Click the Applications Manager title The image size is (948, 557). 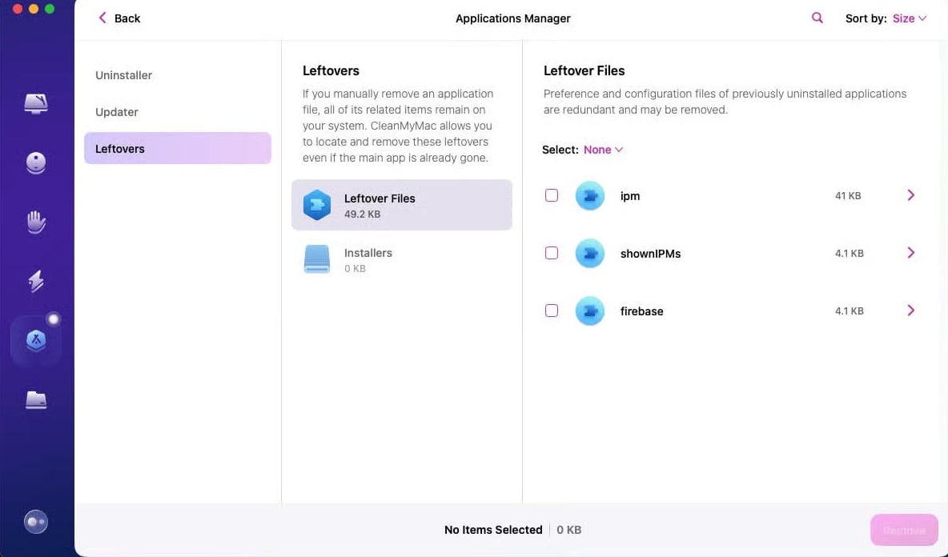[x=512, y=18]
